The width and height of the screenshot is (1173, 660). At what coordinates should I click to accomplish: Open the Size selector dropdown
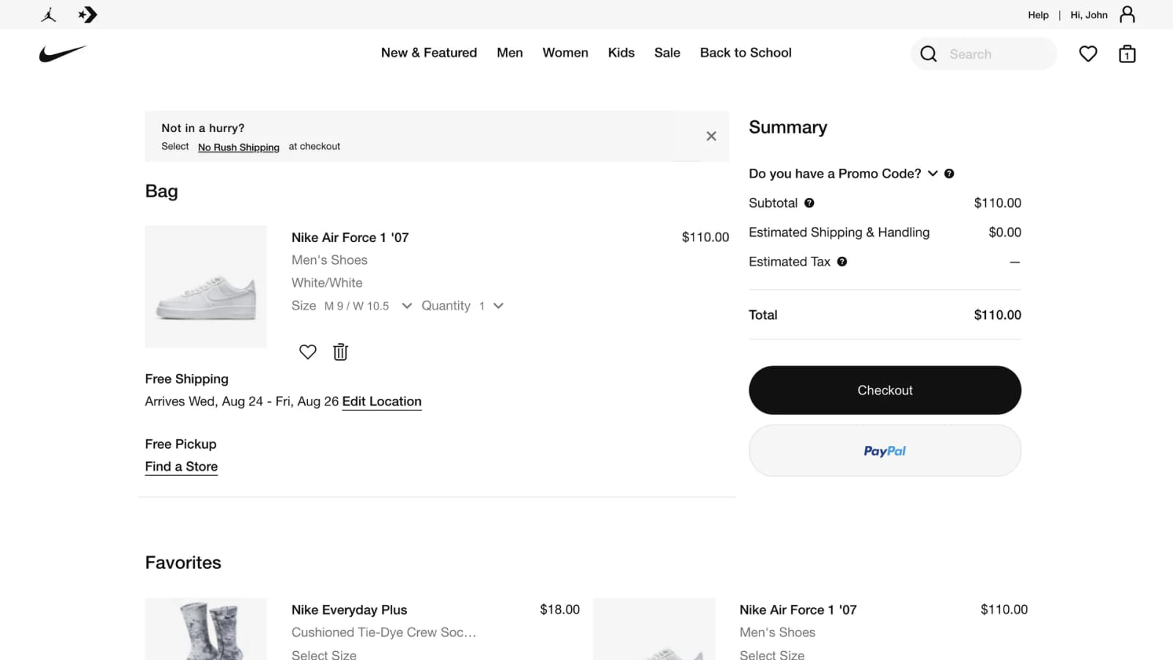click(406, 306)
